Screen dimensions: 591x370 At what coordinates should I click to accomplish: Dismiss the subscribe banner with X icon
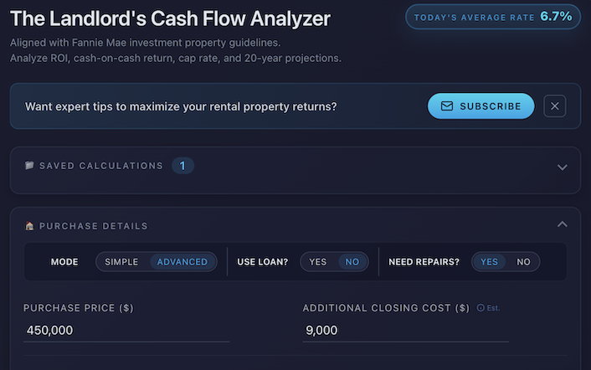(555, 106)
